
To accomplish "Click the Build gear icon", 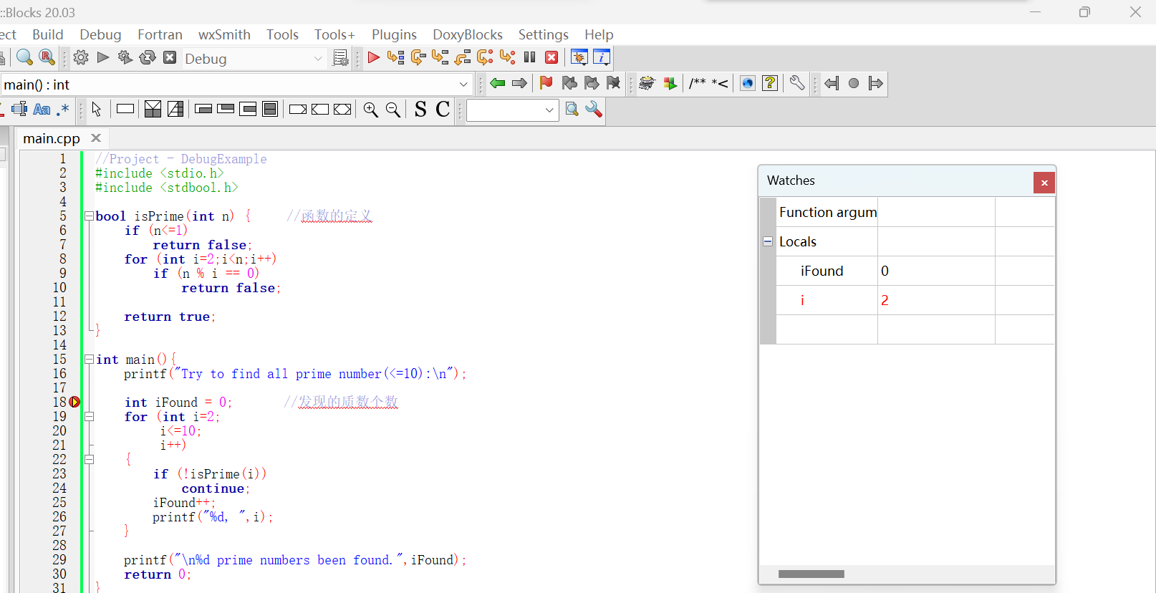I will [81, 57].
